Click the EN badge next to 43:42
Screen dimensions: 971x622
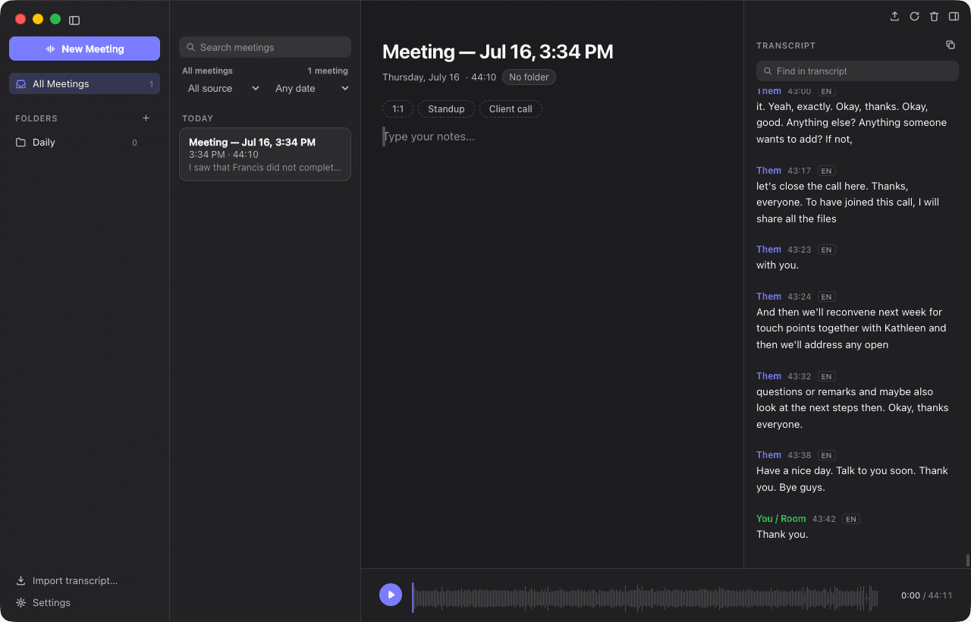pos(851,520)
